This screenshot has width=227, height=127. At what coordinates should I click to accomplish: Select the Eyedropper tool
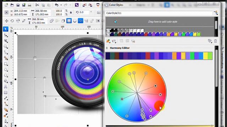click(6, 115)
